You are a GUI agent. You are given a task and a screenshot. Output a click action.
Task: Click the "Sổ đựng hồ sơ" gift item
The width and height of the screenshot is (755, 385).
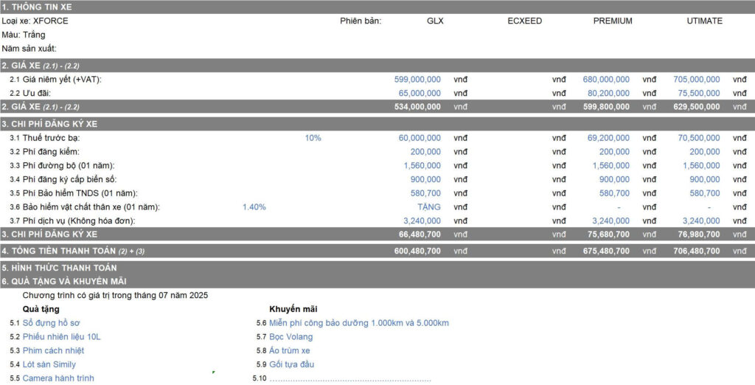[x=51, y=323]
